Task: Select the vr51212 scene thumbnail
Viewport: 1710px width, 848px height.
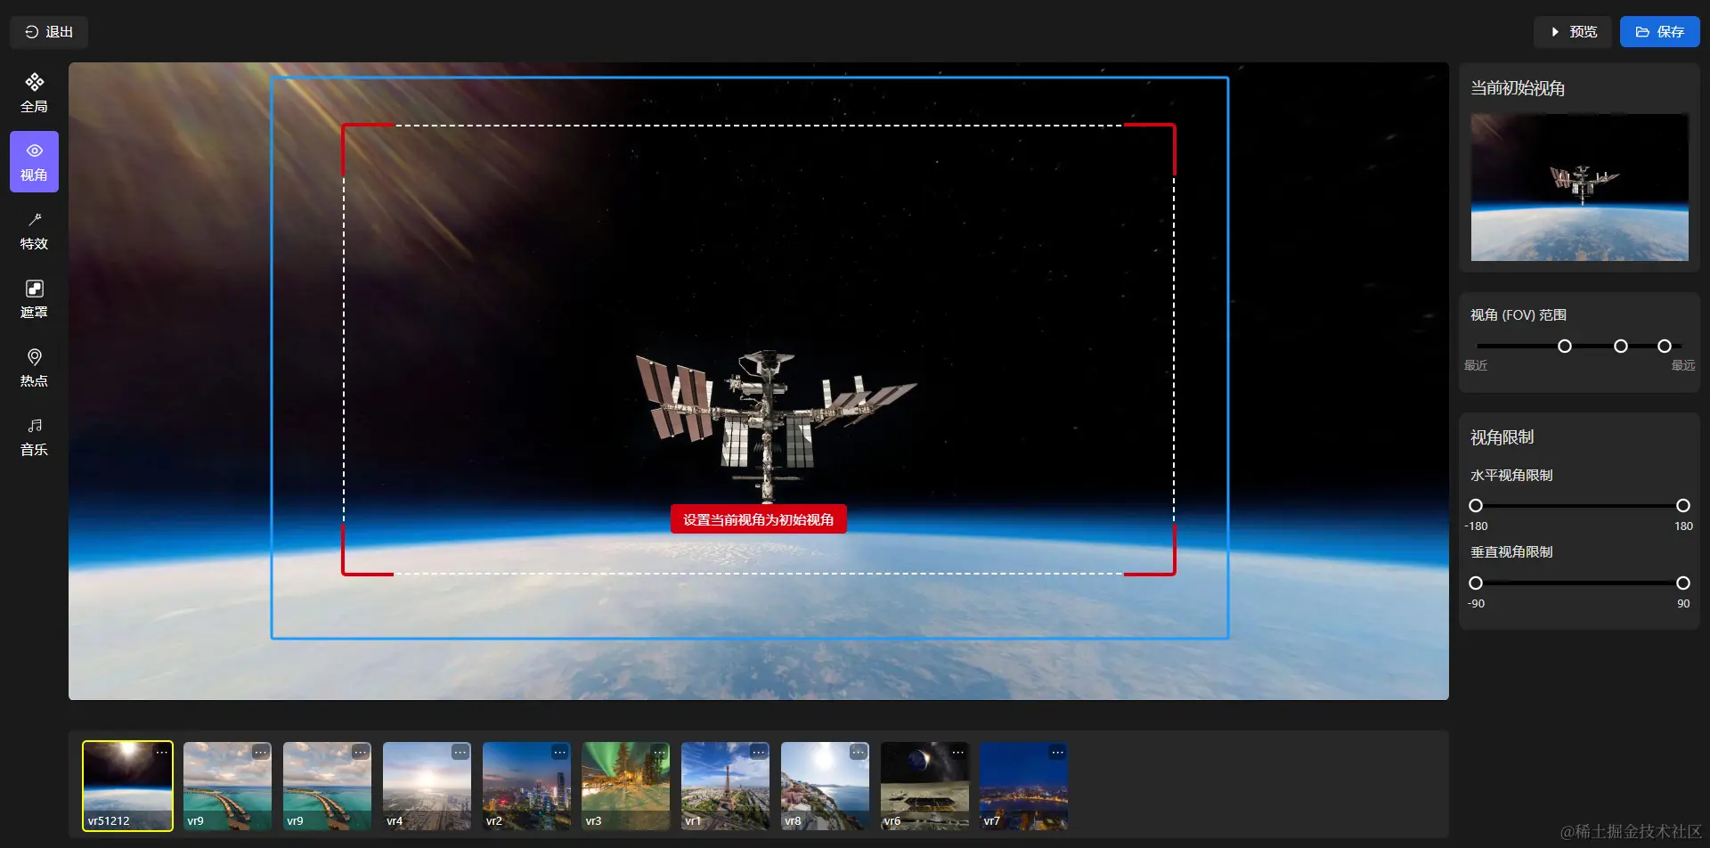Action: 128,787
